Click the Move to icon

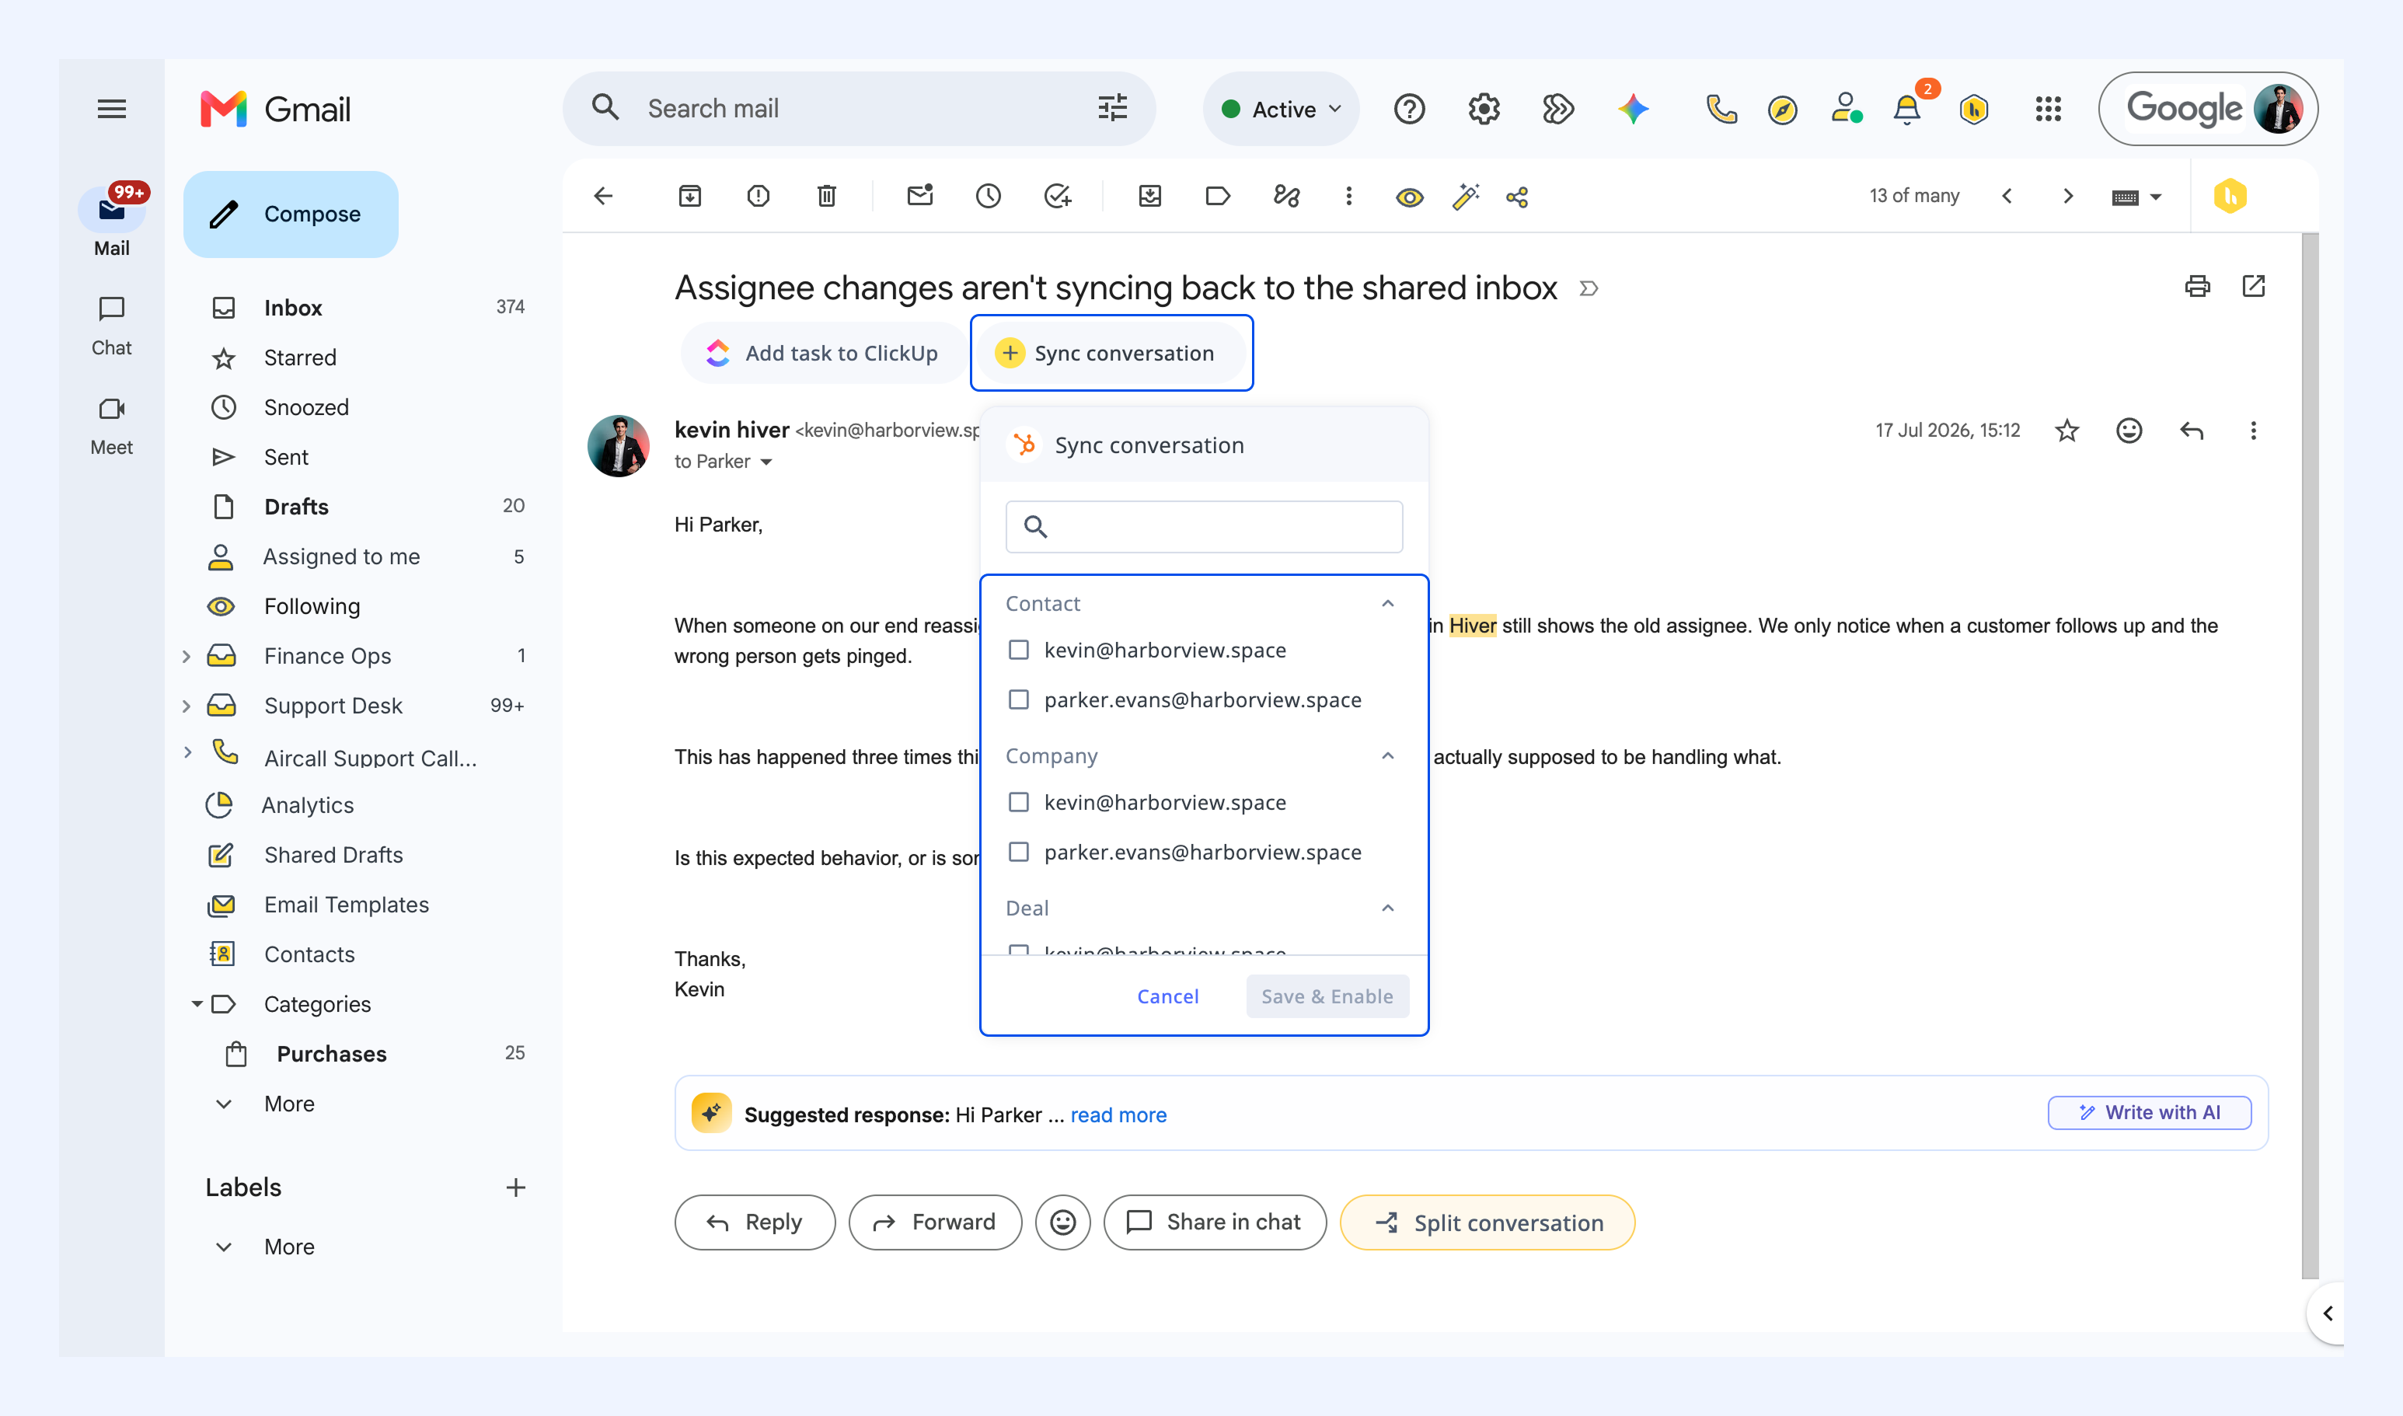click(x=1149, y=197)
